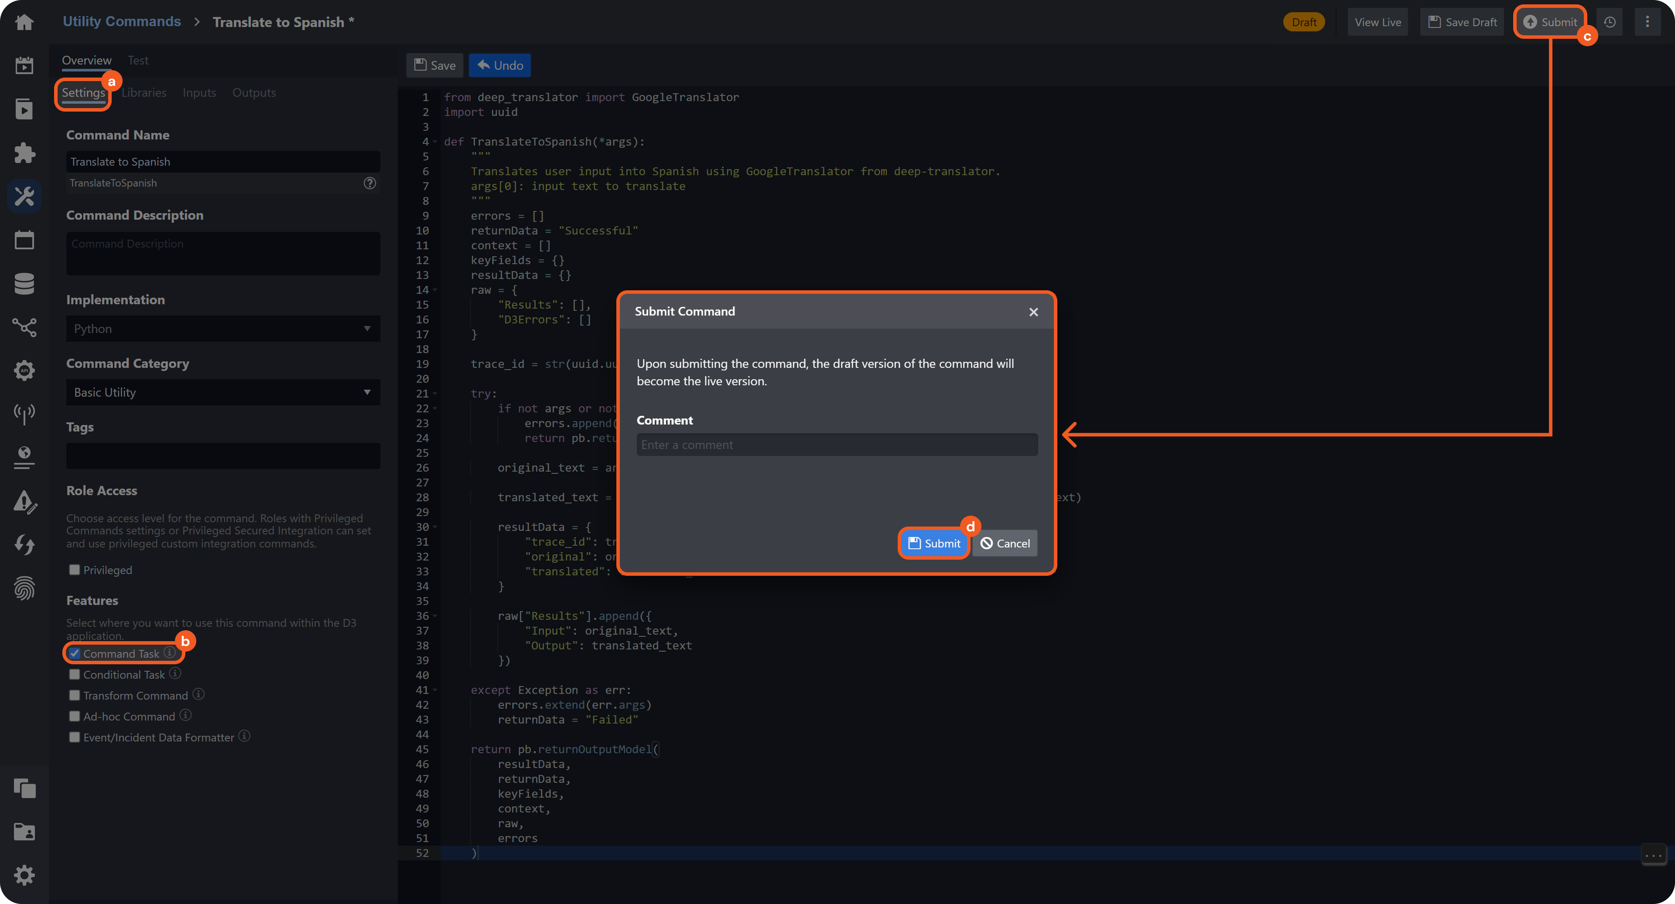Enable the Transform Command checkbox
Viewport: 1675px width, 904px height.
(75, 695)
